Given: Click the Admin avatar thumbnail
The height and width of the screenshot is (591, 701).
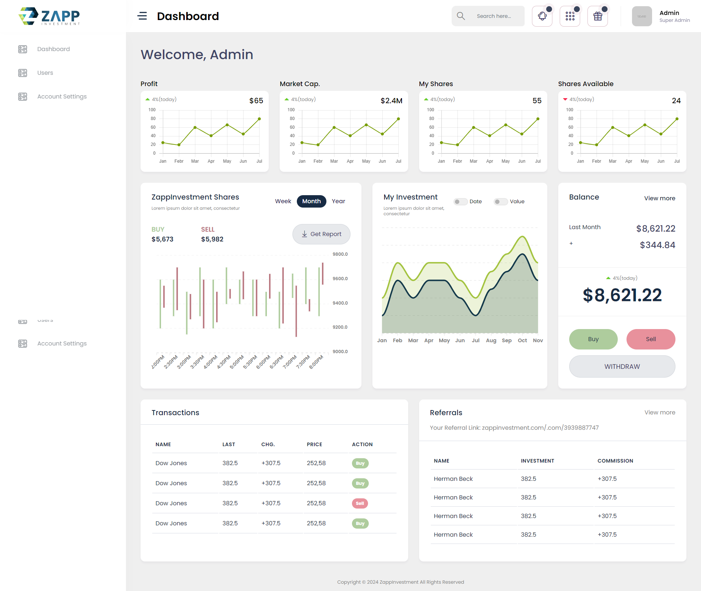Looking at the screenshot, I should (642, 16).
